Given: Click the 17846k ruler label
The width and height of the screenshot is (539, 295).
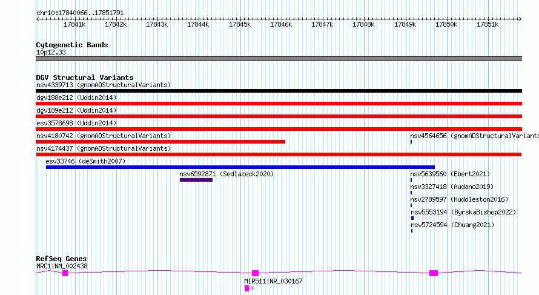Looking at the screenshot, I should tap(281, 24).
